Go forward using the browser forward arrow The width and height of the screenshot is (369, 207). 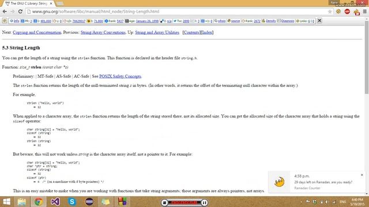coord(13,11)
